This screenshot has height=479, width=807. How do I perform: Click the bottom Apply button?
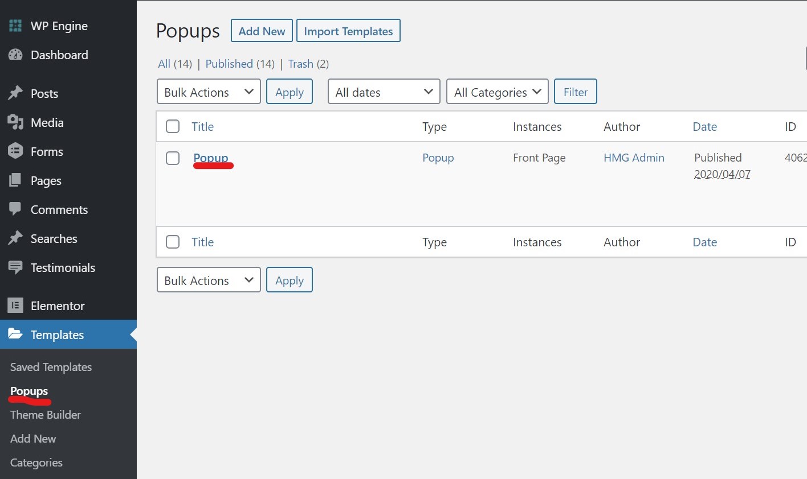(x=290, y=280)
